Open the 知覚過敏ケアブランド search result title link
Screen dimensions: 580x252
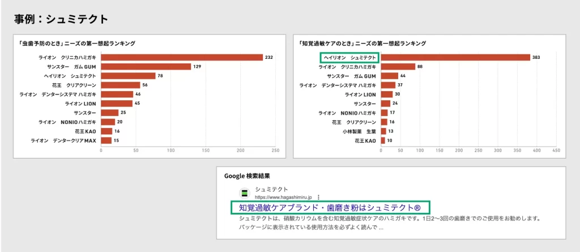tap(330, 208)
